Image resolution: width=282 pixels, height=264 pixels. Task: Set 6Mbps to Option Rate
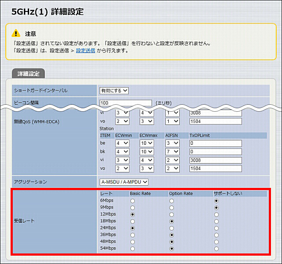171,201
